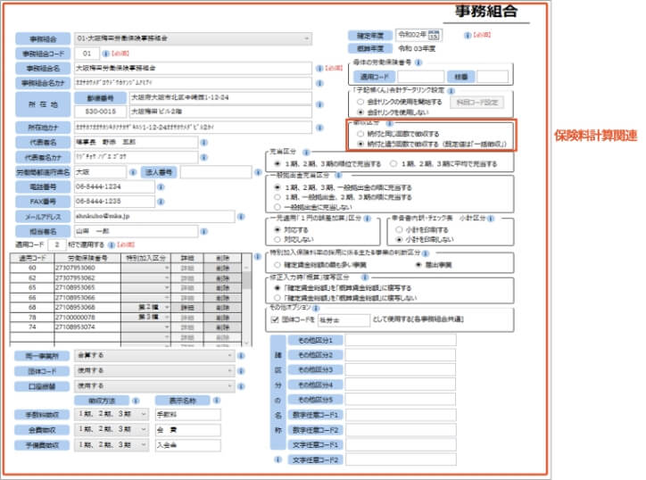Click 削除 button in row 74
Image resolution: width=646 pixels, height=480 pixels.
click(x=222, y=327)
